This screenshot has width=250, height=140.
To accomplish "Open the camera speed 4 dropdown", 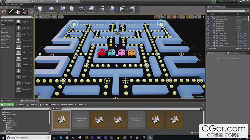I will 198,17.
